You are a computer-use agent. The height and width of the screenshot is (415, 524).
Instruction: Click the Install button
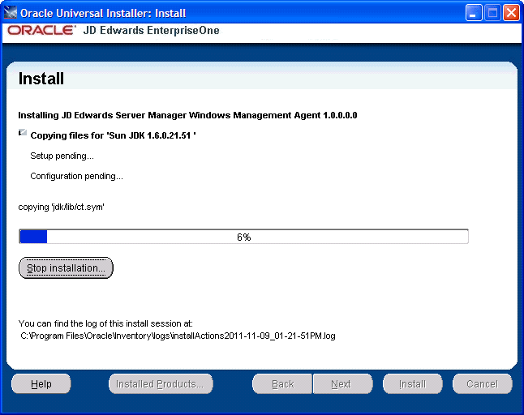coord(413,384)
